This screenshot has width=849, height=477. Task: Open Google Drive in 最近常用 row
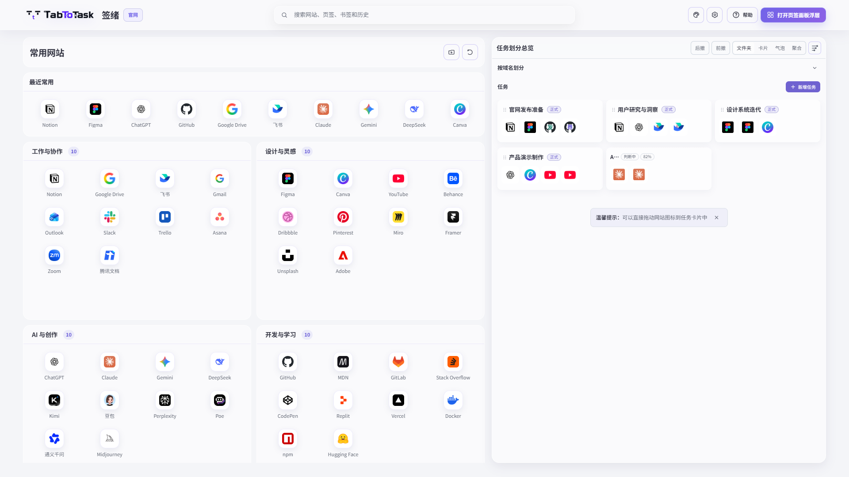coord(232,109)
